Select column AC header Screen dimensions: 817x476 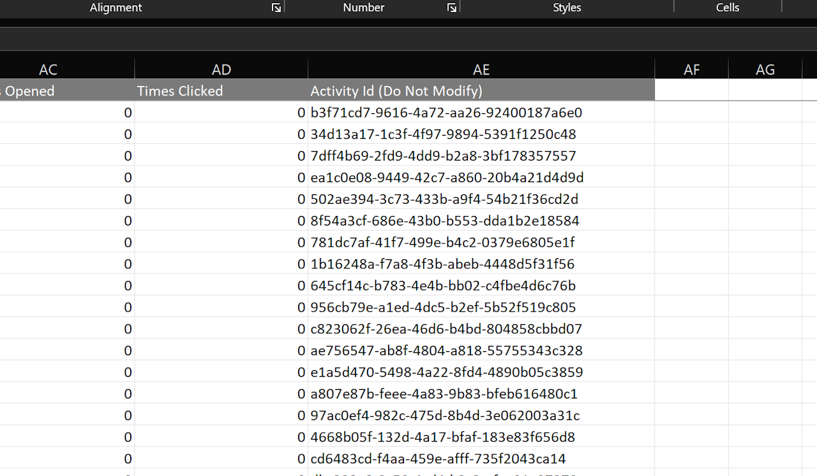[48, 69]
